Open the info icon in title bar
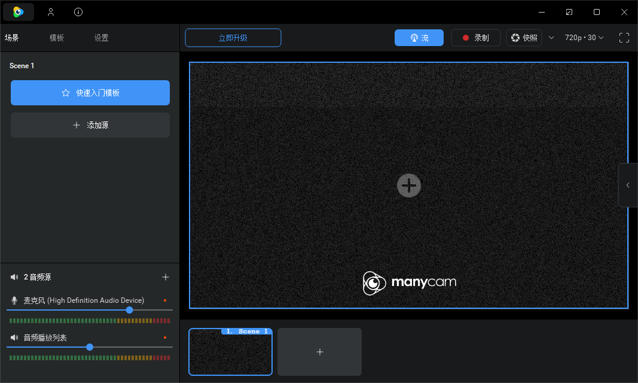 (78, 12)
